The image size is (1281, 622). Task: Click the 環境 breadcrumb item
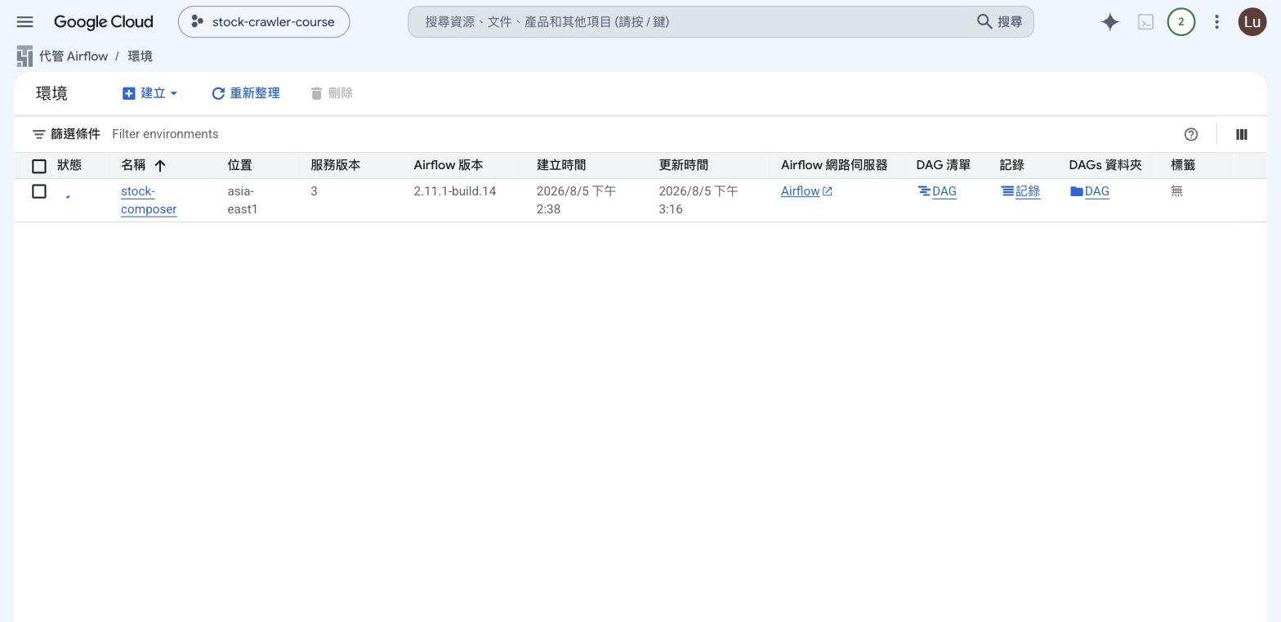tap(140, 56)
